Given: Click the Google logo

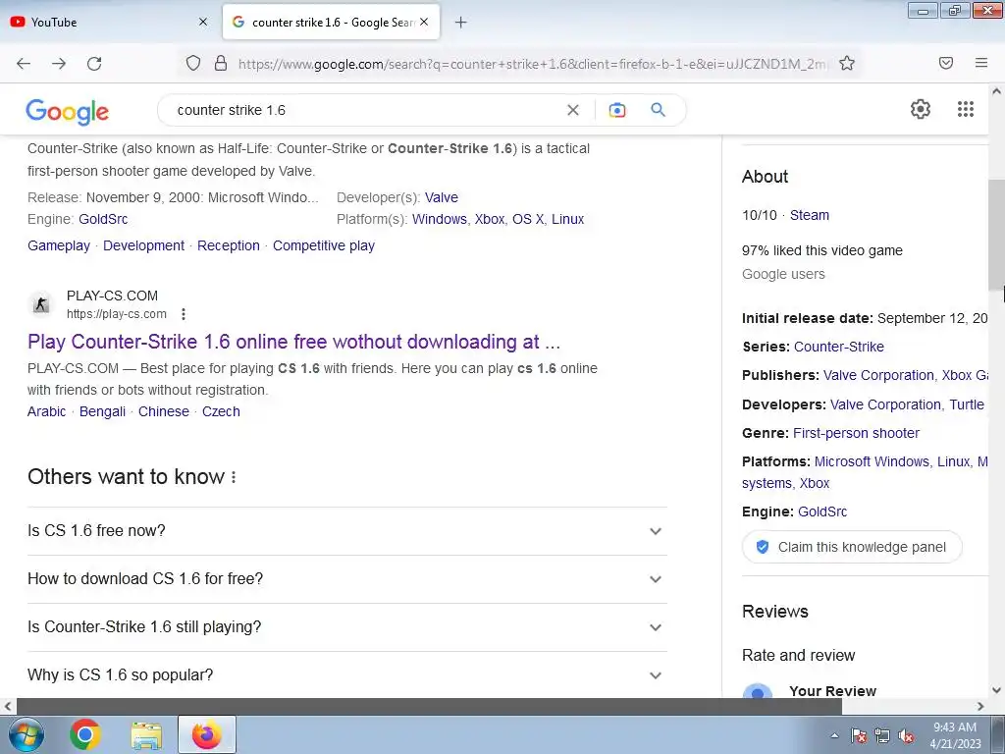Looking at the screenshot, I should (68, 112).
